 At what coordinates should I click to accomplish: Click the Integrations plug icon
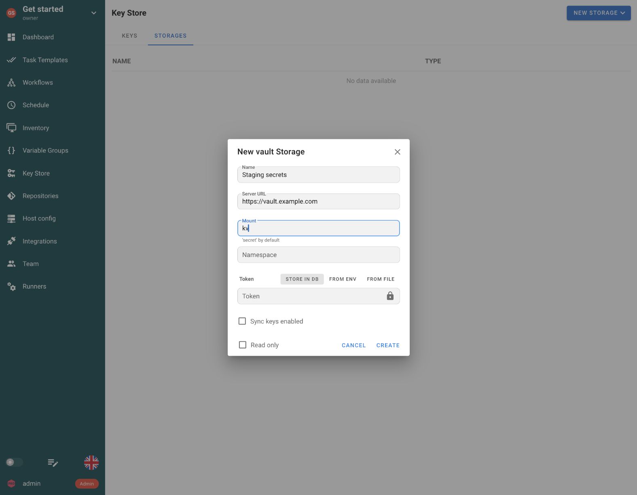[x=11, y=241]
